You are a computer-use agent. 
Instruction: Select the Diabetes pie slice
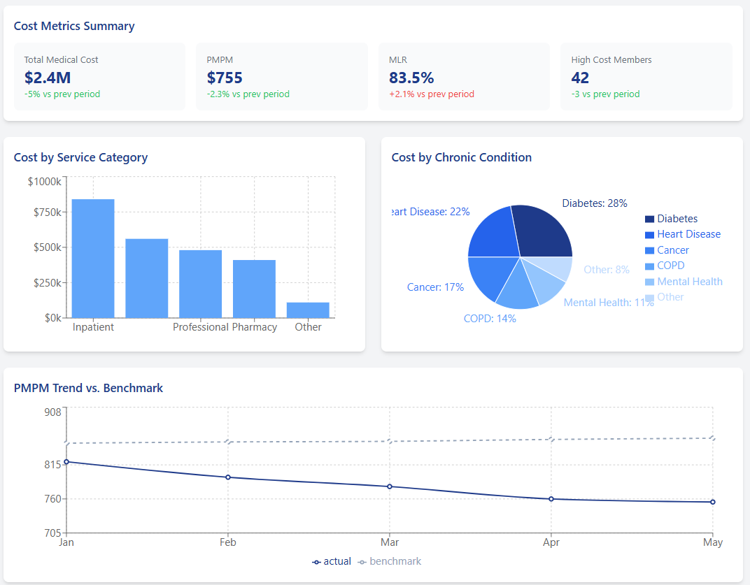[543, 231]
